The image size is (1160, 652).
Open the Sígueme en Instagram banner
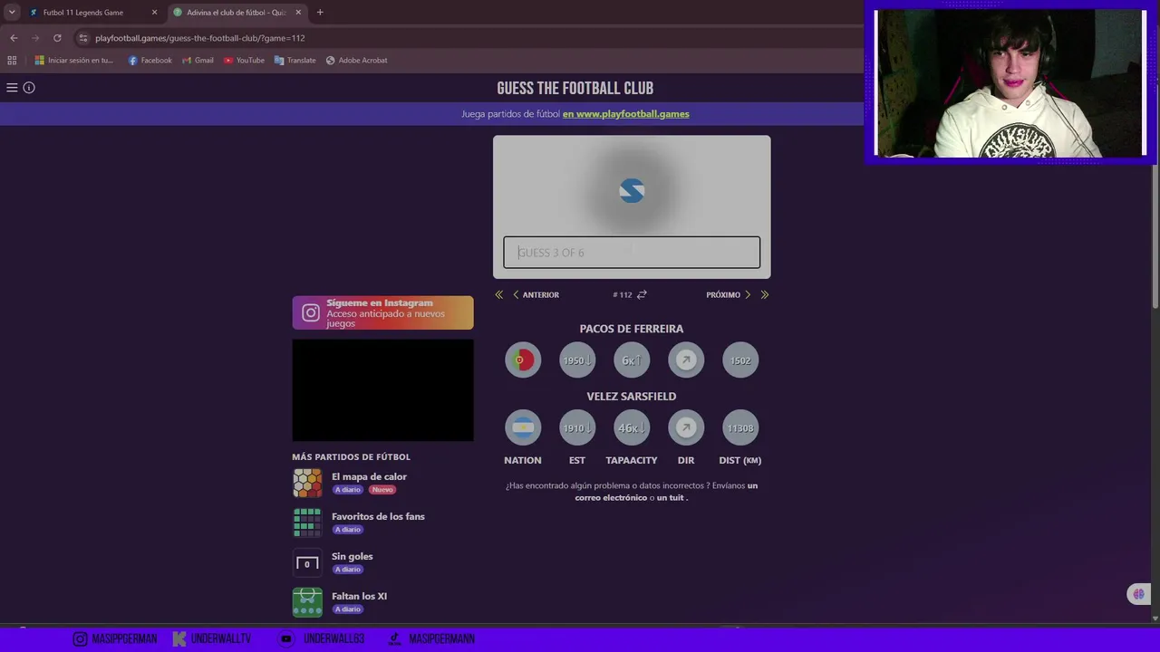[x=382, y=312]
